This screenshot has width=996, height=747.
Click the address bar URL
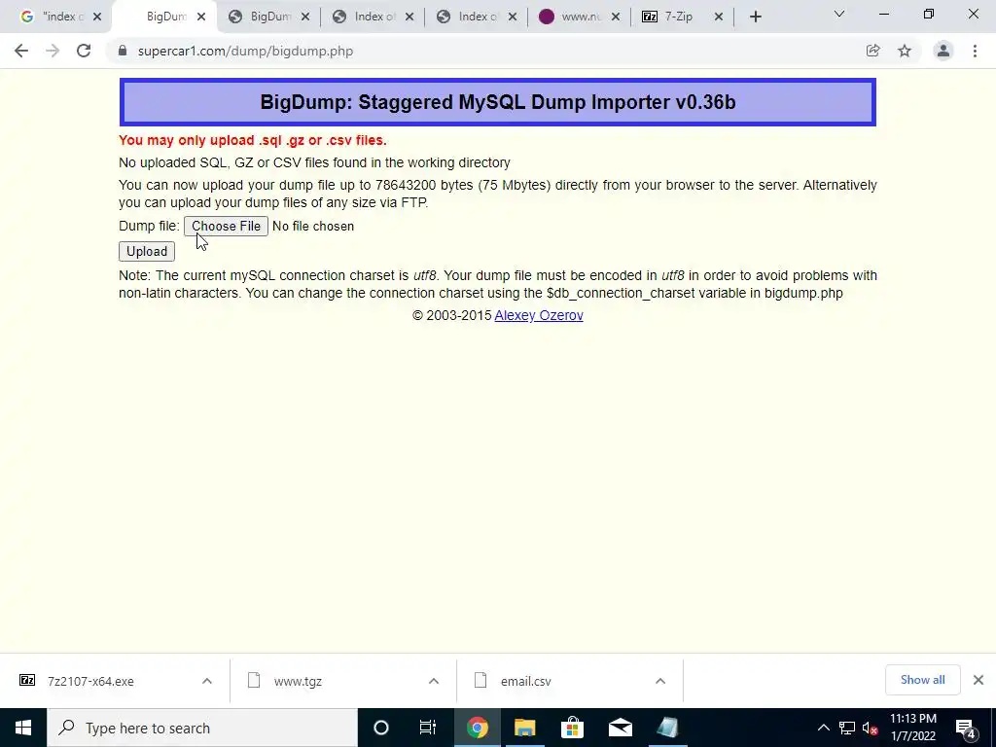(245, 51)
